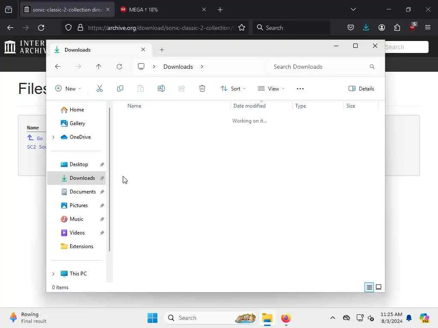Click Firefox back navigation arrow
This screenshot has width=438, height=328.
(10, 28)
